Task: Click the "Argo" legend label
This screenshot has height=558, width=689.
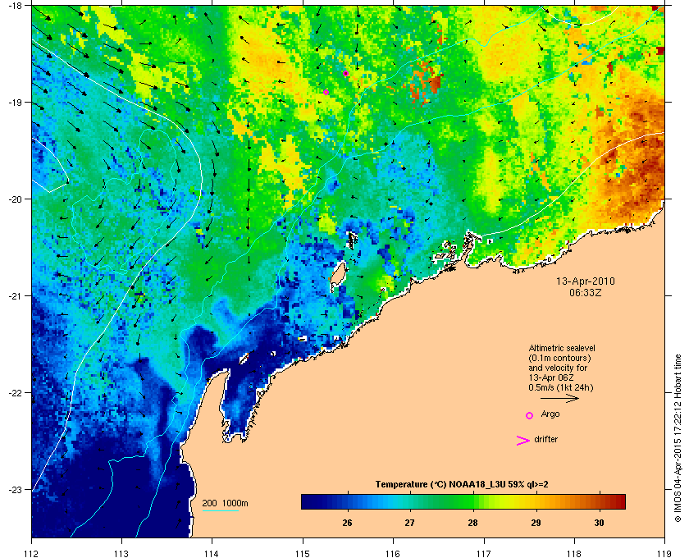Action: pos(550,414)
